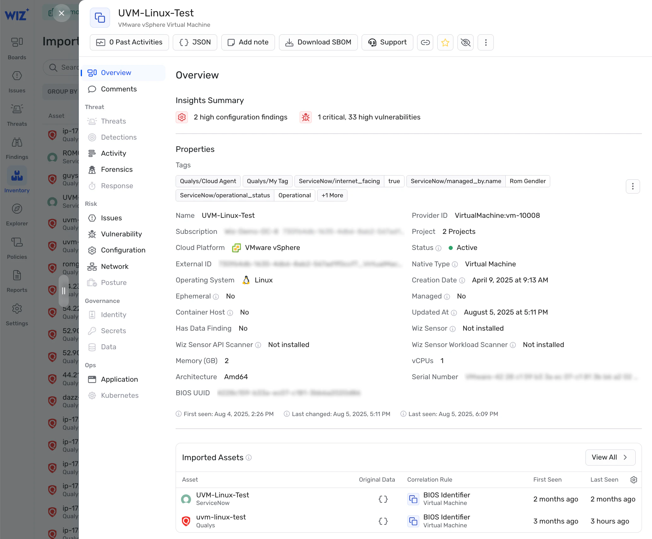Image resolution: width=652 pixels, height=539 pixels.
Task: View the asset JSON
Action: pos(195,42)
